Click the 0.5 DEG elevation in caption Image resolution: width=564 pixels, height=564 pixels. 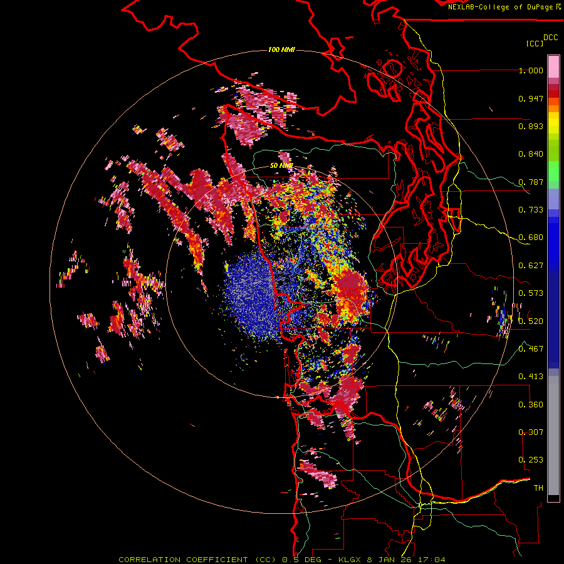pos(301,560)
